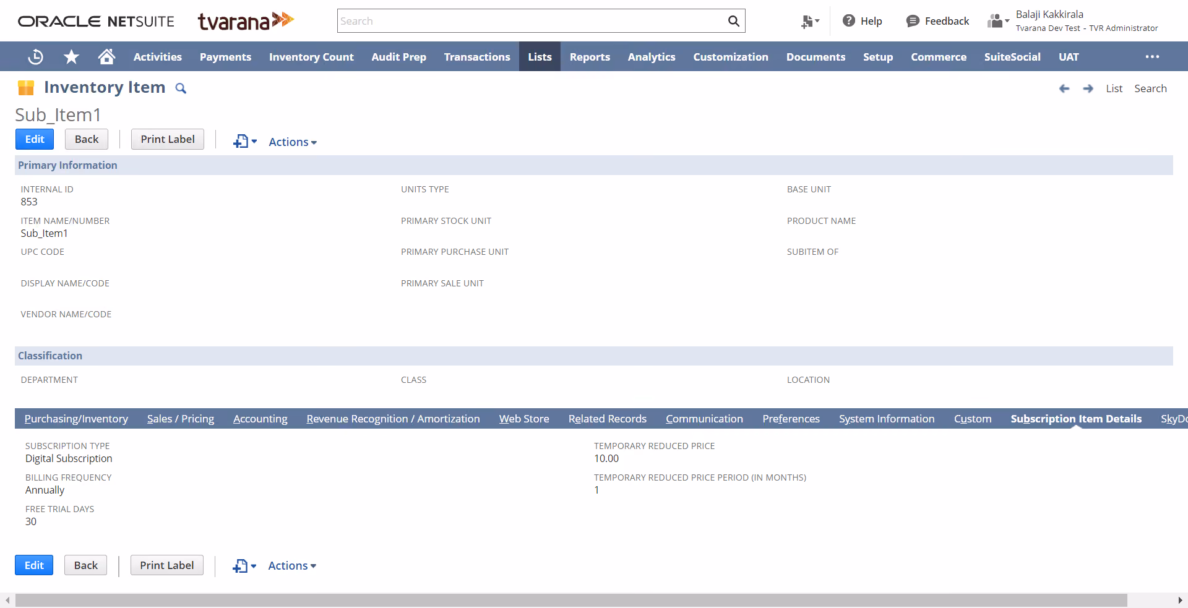This screenshot has height=608, width=1188.
Task: Switch to the Web Store subtab
Action: point(524,419)
